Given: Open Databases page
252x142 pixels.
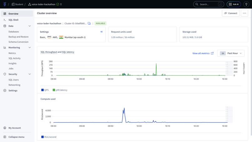Looking at the screenshot, I should tap(14, 32).
